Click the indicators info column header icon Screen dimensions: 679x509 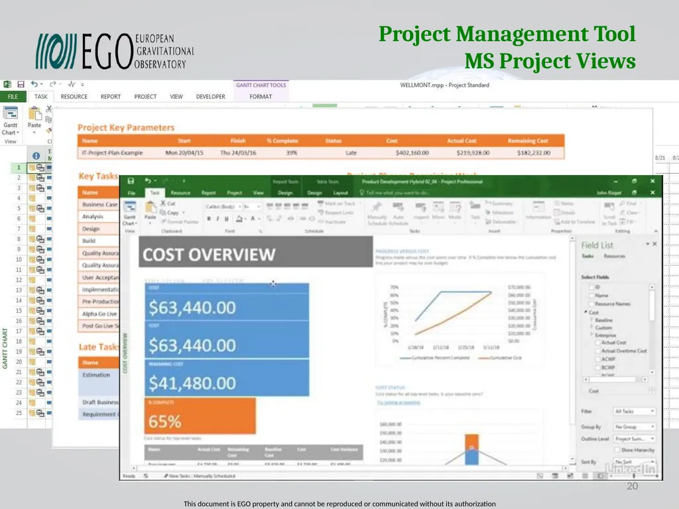[x=36, y=156]
